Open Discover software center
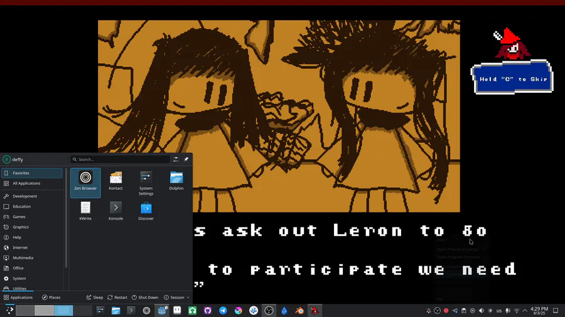 [x=146, y=211]
